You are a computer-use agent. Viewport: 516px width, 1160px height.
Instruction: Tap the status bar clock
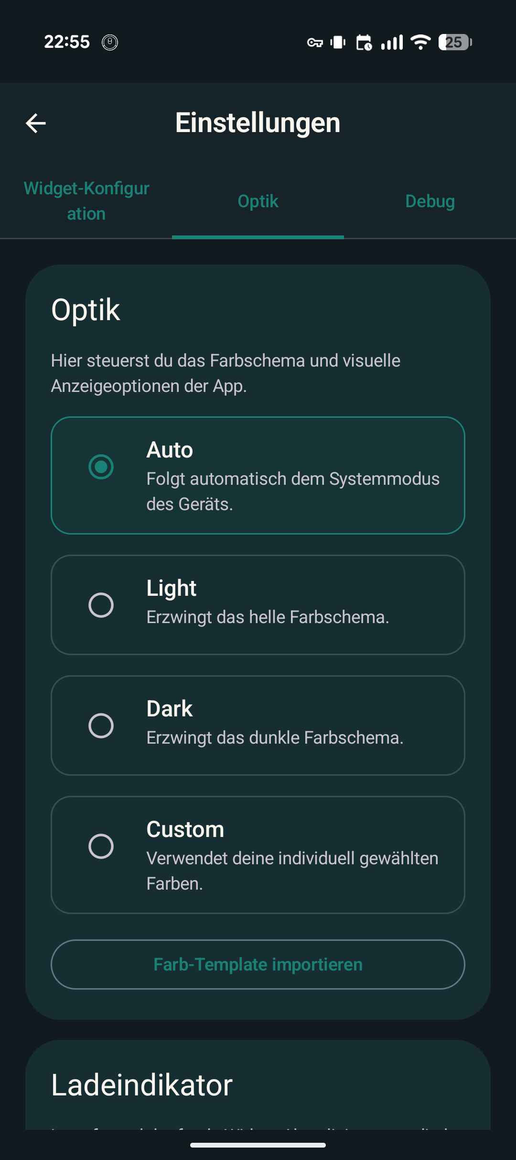(x=67, y=42)
